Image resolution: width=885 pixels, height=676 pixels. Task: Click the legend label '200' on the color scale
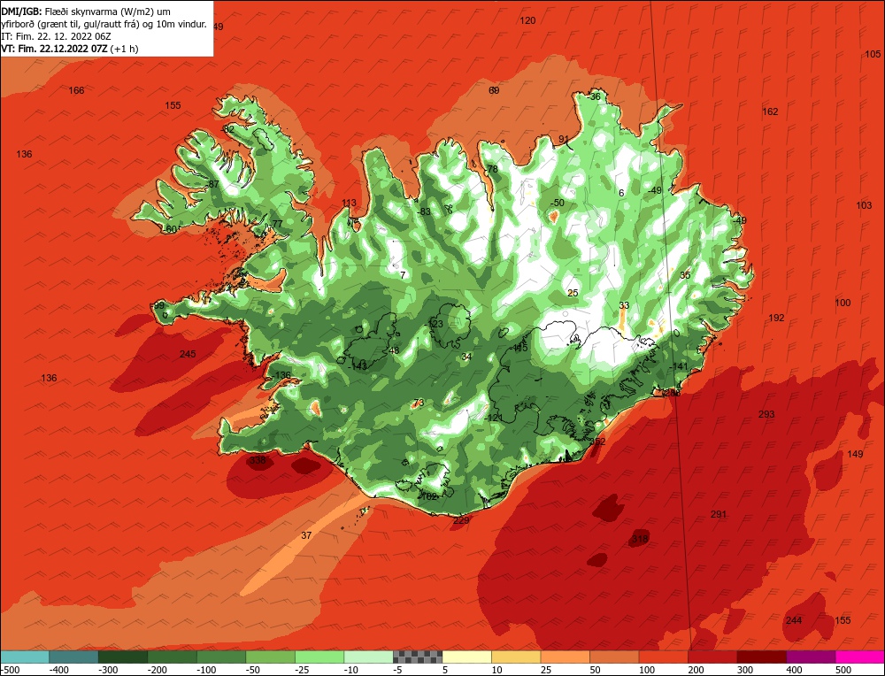pyautogui.click(x=696, y=670)
